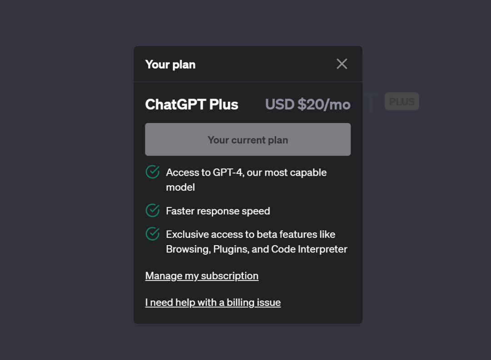Viewport: 491px width, 360px height.
Task: Open I need help with a billing issue
Action: pos(213,302)
